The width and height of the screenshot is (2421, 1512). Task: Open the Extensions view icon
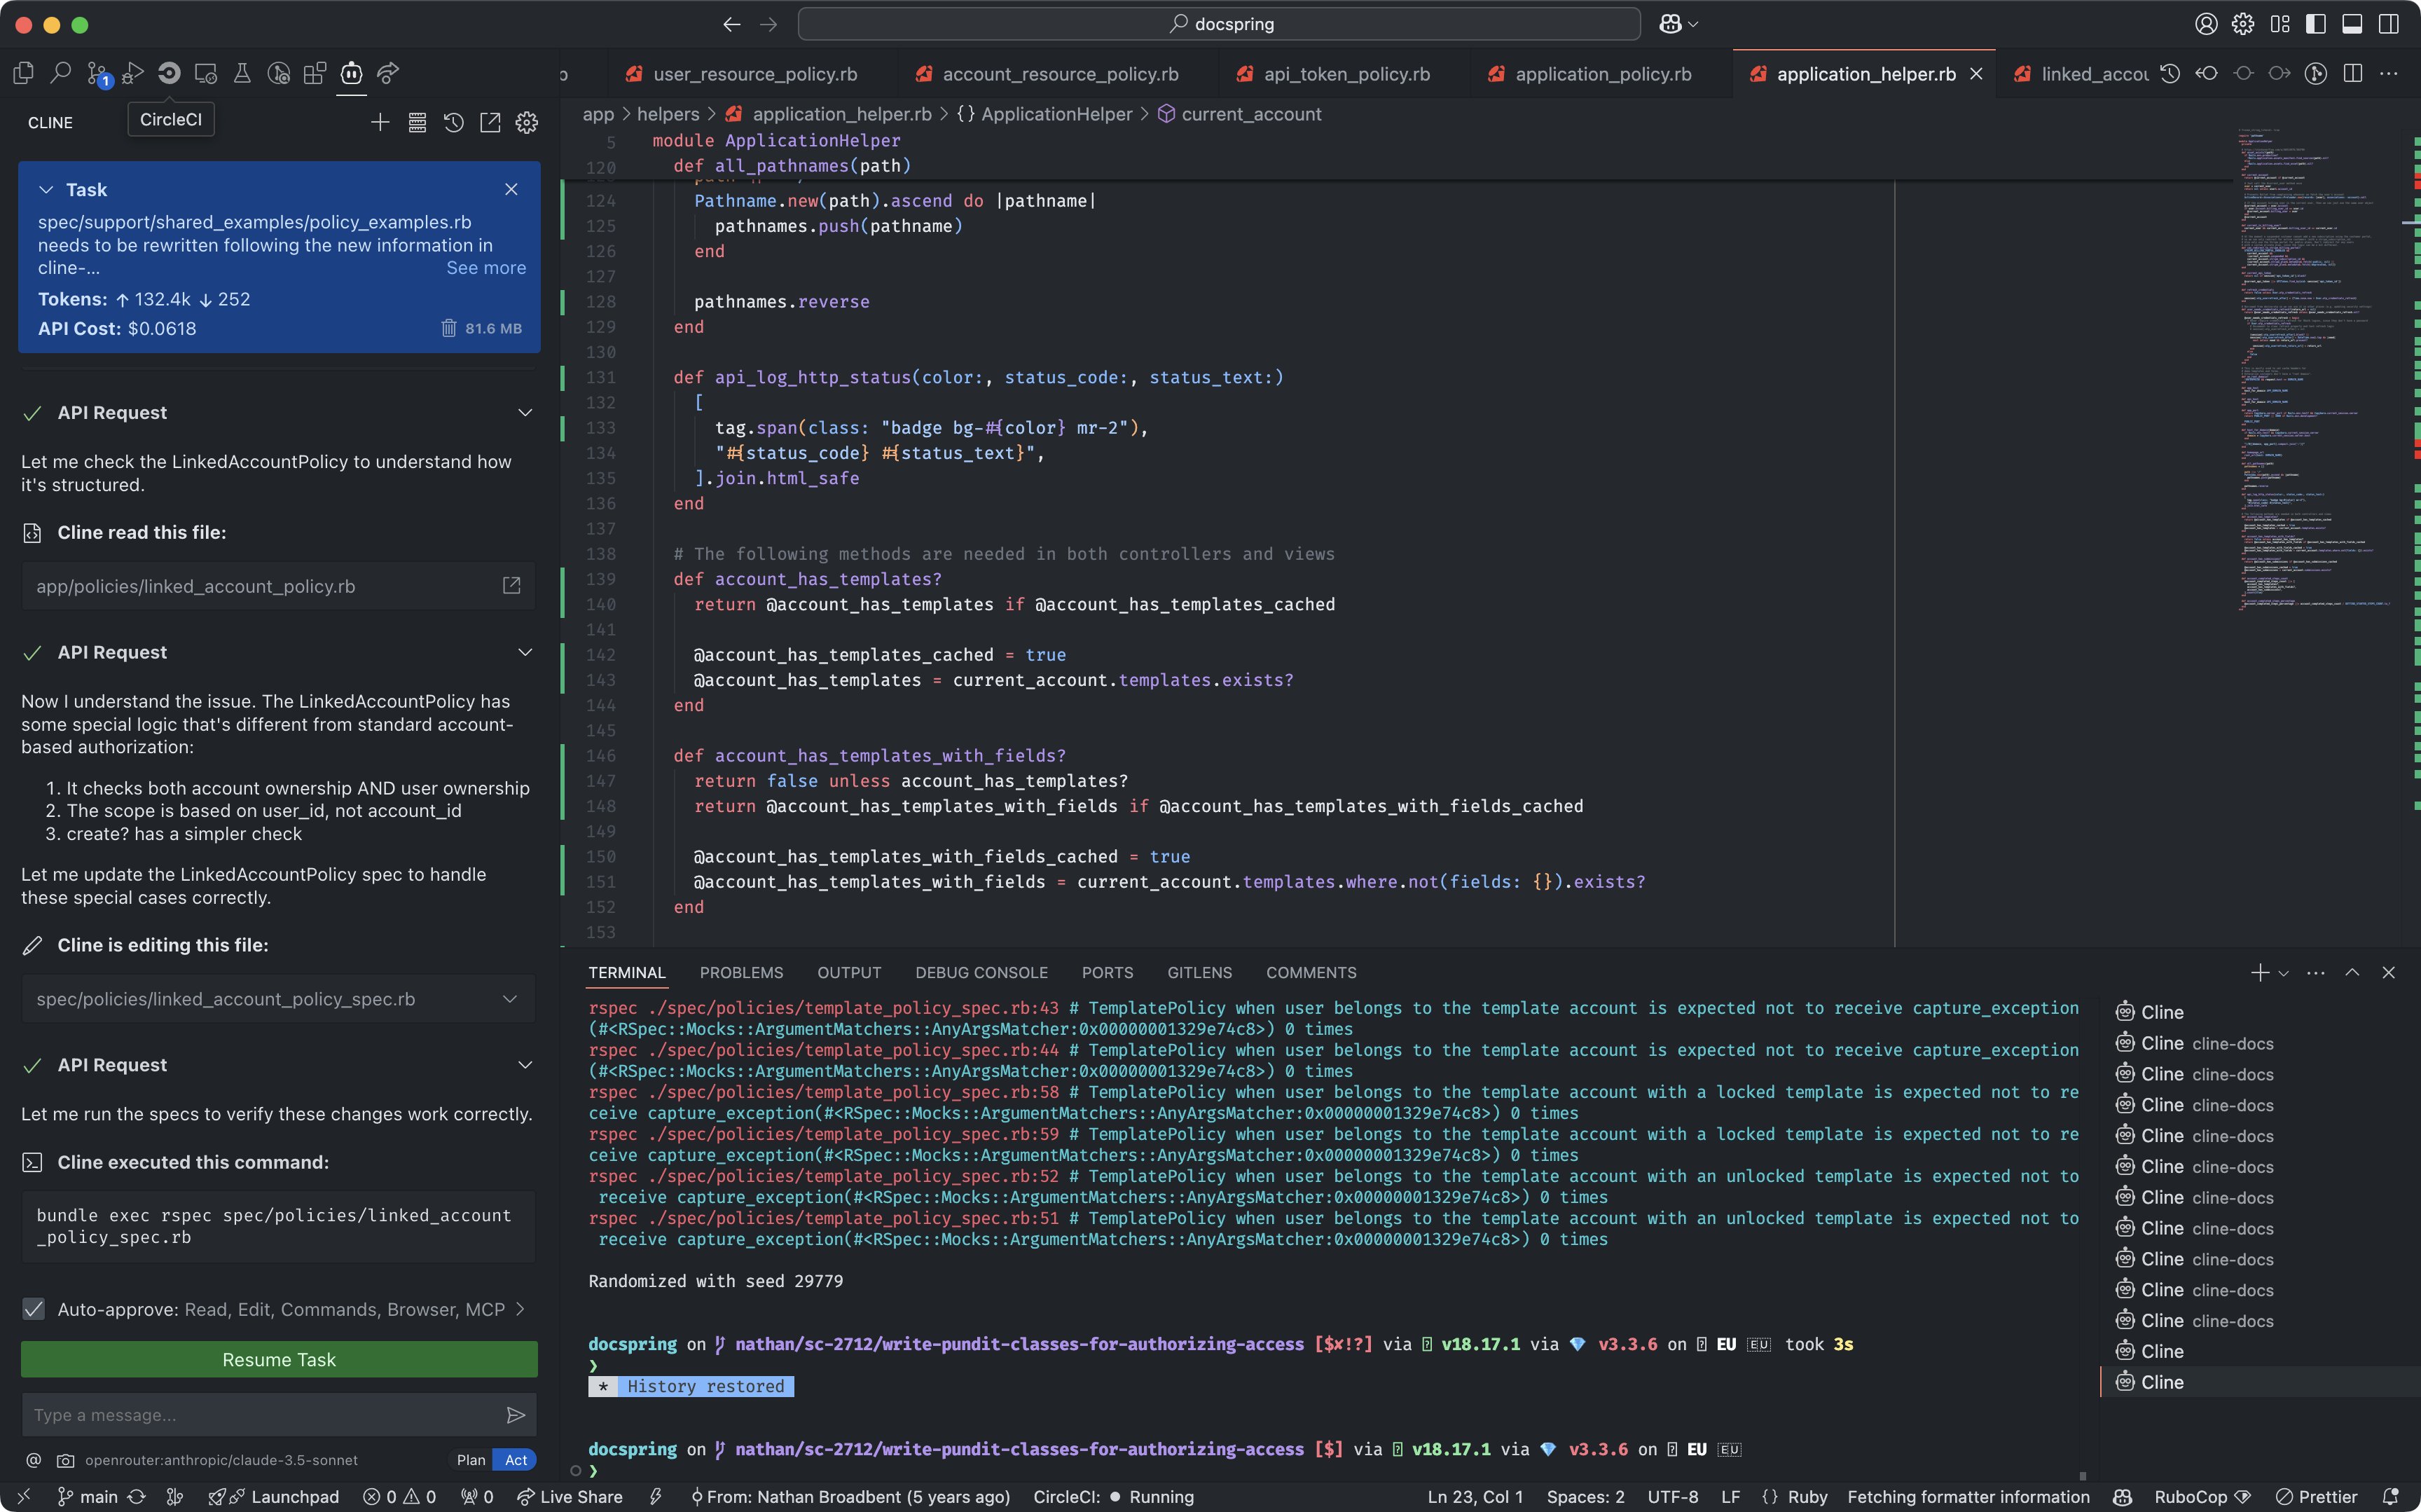click(315, 73)
